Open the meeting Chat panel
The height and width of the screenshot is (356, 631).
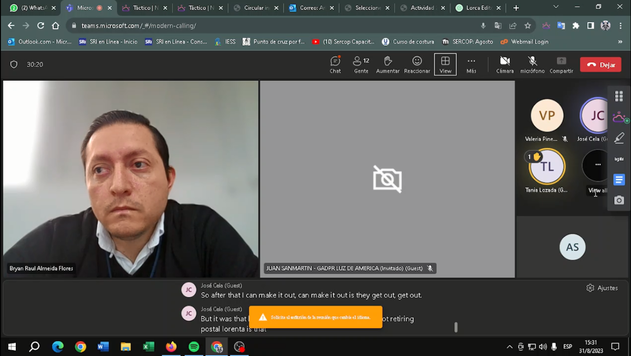pyautogui.click(x=335, y=64)
